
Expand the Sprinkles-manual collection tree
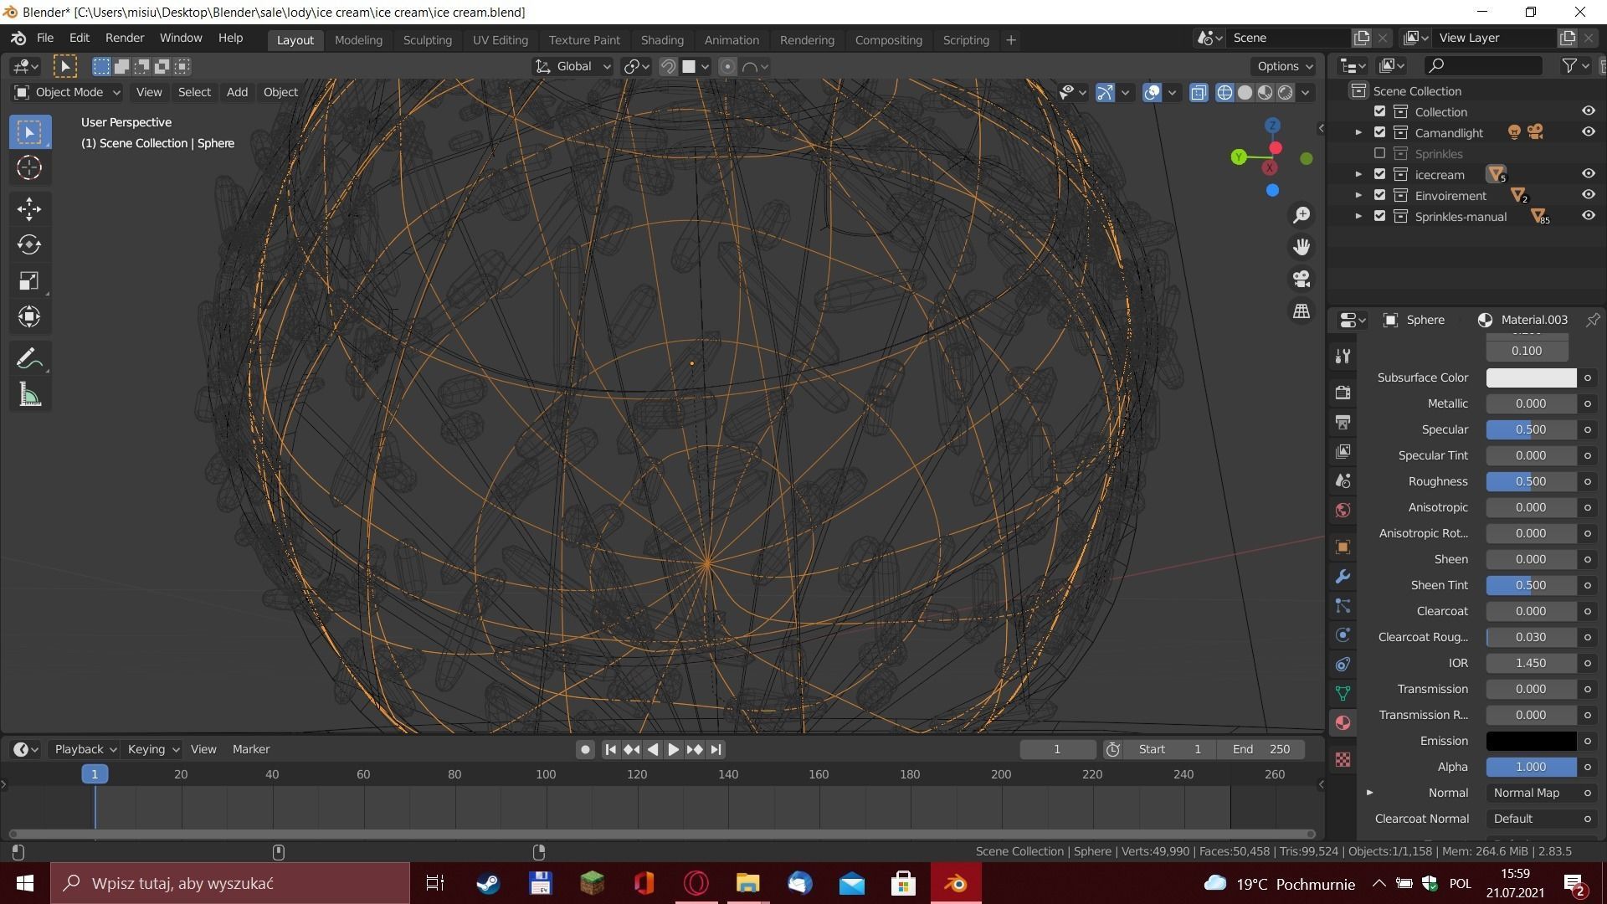pyautogui.click(x=1358, y=216)
